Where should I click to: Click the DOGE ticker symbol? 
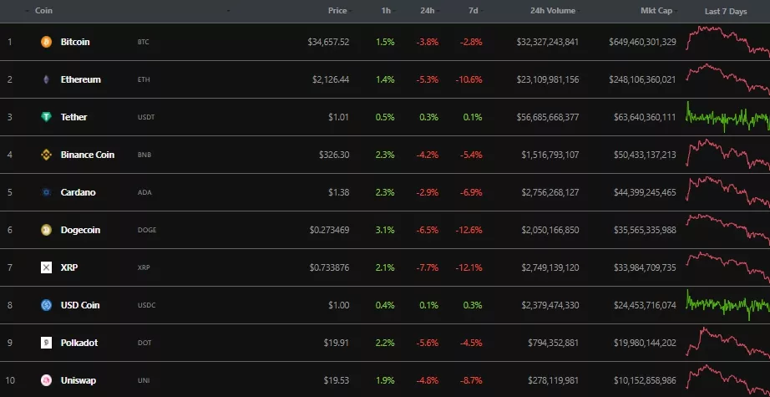(146, 230)
